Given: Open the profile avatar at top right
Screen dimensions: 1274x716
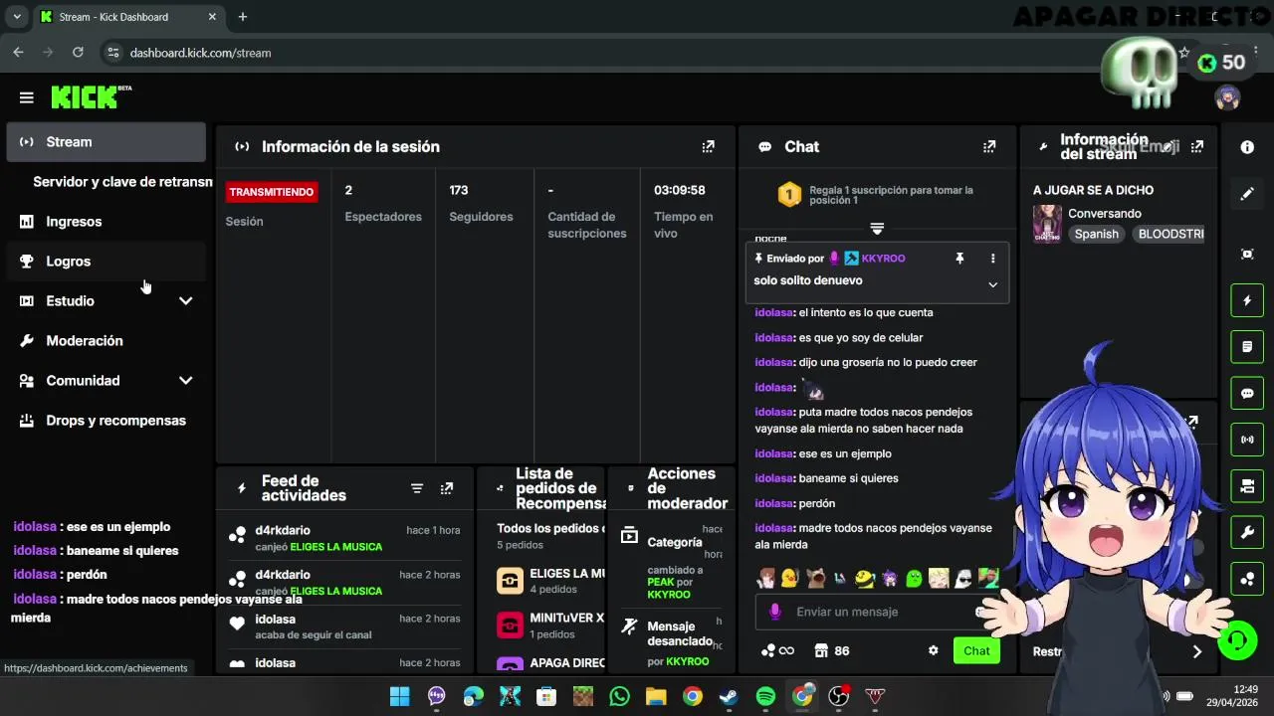Looking at the screenshot, I should point(1227,97).
